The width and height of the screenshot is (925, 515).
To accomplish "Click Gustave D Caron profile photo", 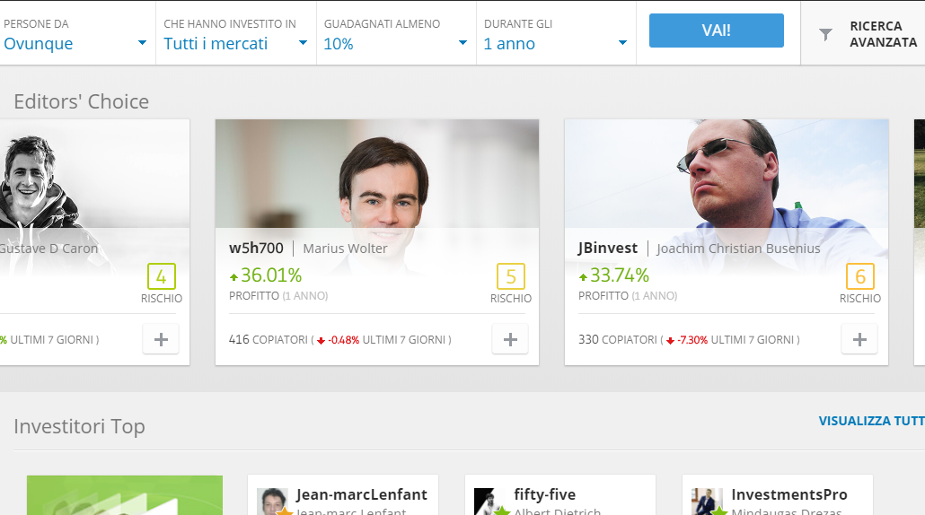I will pos(94,174).
